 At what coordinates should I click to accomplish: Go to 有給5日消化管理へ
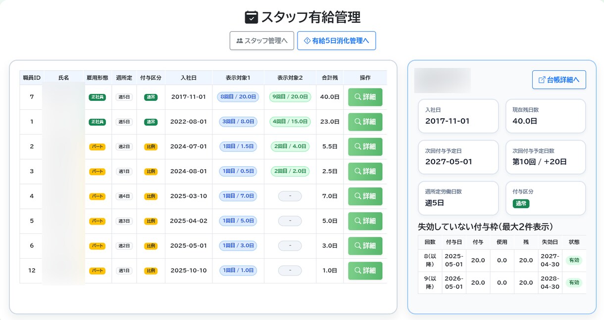(336, 41)
